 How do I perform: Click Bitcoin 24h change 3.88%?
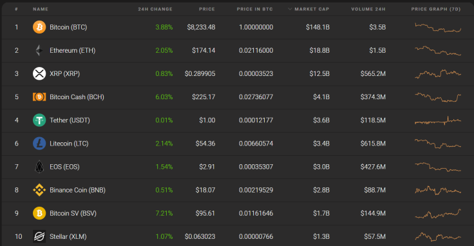pyautogui.click(x=164, y=27)
